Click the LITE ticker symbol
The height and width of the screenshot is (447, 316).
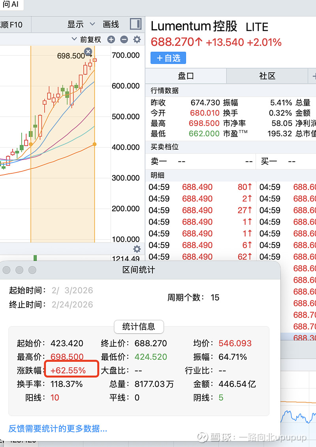[257, 27]
